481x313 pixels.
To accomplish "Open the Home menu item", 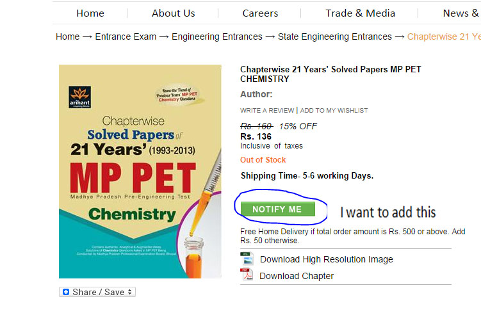I will [90, 13].
